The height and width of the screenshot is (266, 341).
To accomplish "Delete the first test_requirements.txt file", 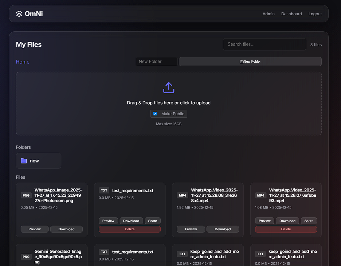I will (130, 229).
